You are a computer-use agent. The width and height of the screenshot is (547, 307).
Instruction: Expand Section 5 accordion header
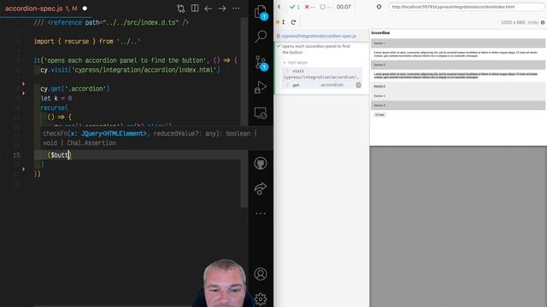click(458, 105)
